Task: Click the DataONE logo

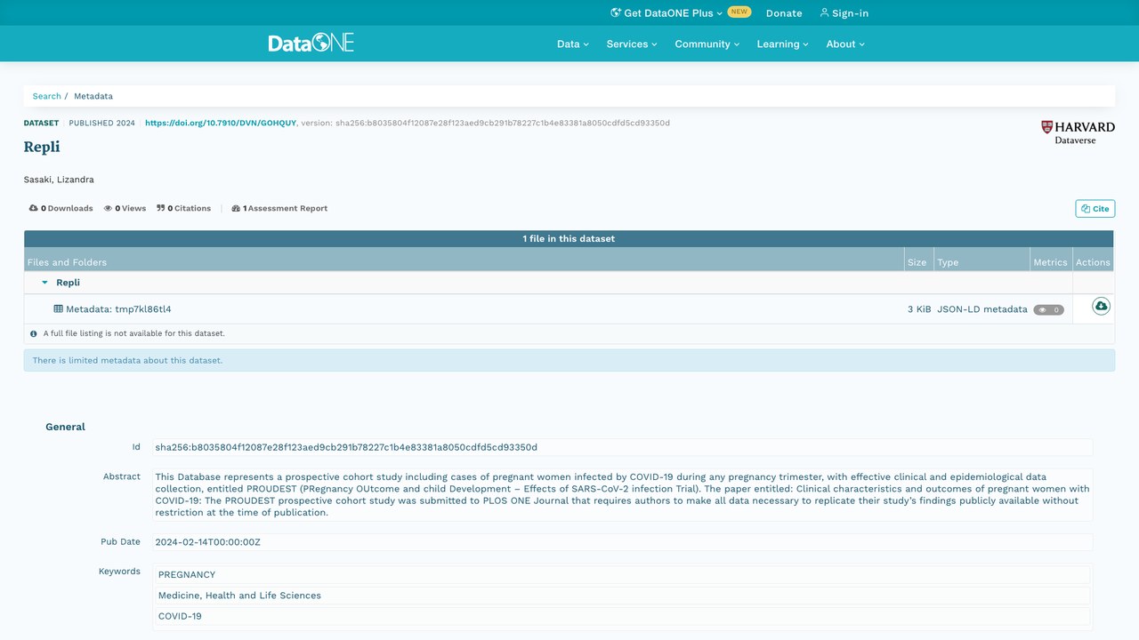Action: pyautogui.click(x=311, y=43)
